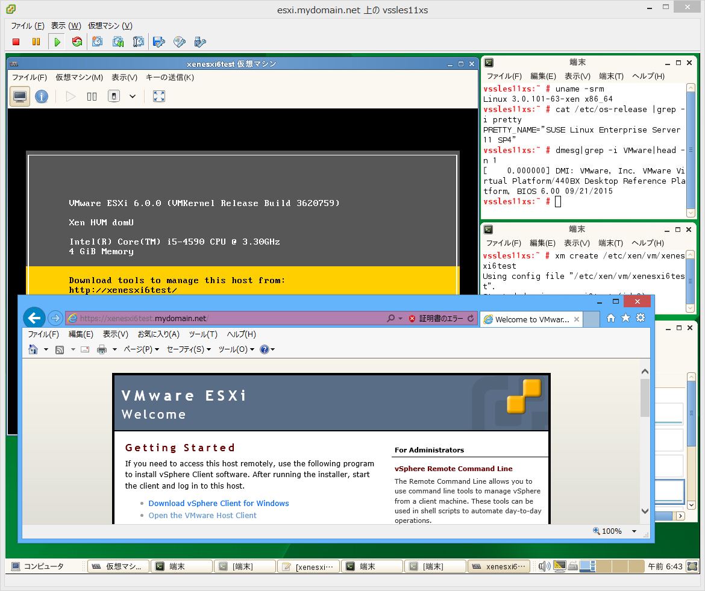705x591 pixels.
Task: Connect USB device via the USB wrench icon
Action: pos(199,42)
